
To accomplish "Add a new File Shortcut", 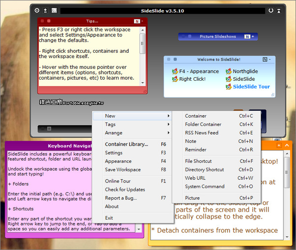I will click(216, 161).
